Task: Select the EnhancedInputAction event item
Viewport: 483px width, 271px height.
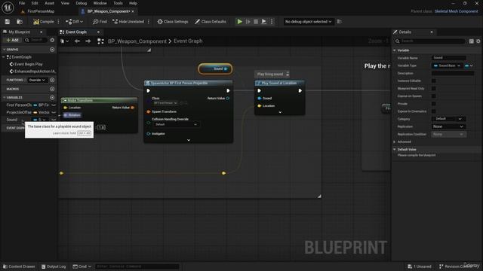Action: coord(32,72)
